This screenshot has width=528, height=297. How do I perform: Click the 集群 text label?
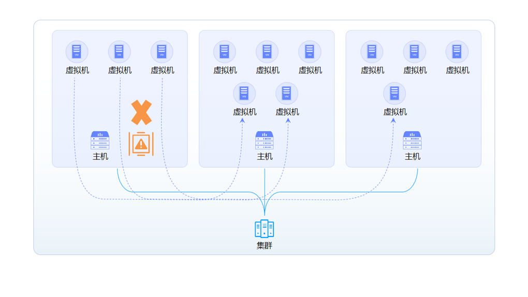pos(264,246)
